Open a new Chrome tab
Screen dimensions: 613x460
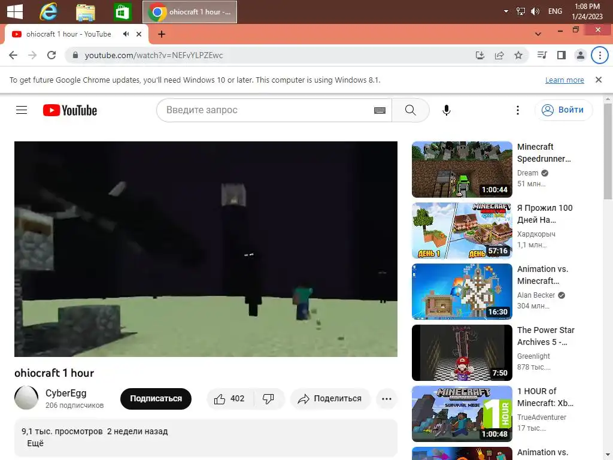[162, 34]
